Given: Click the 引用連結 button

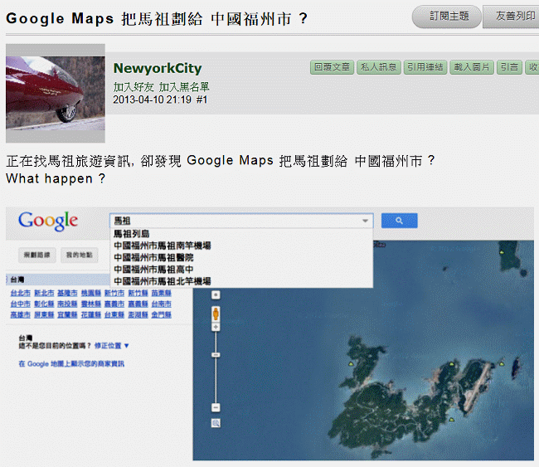Looking at the screenshot, I should tap(425, 67).
